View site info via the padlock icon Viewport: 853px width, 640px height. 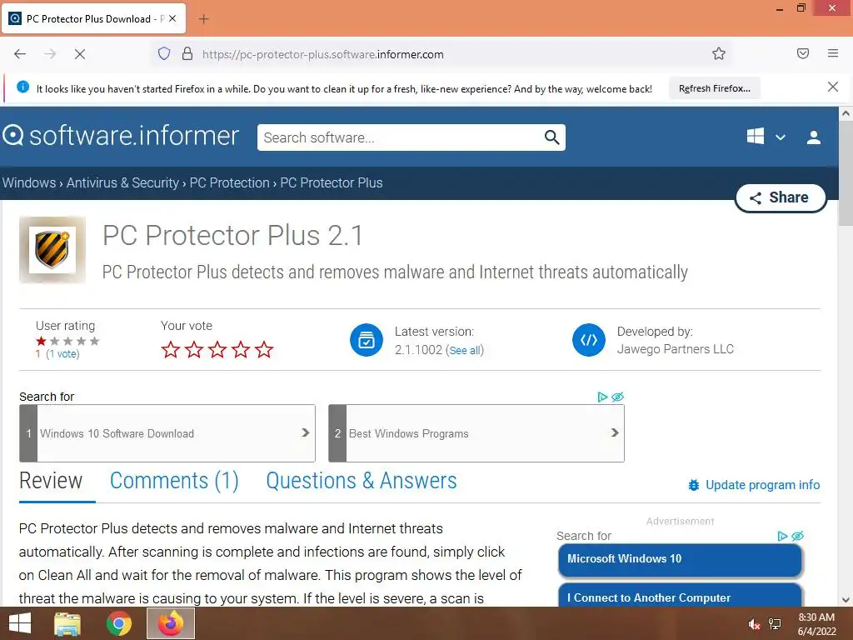(x=187, y=53)
